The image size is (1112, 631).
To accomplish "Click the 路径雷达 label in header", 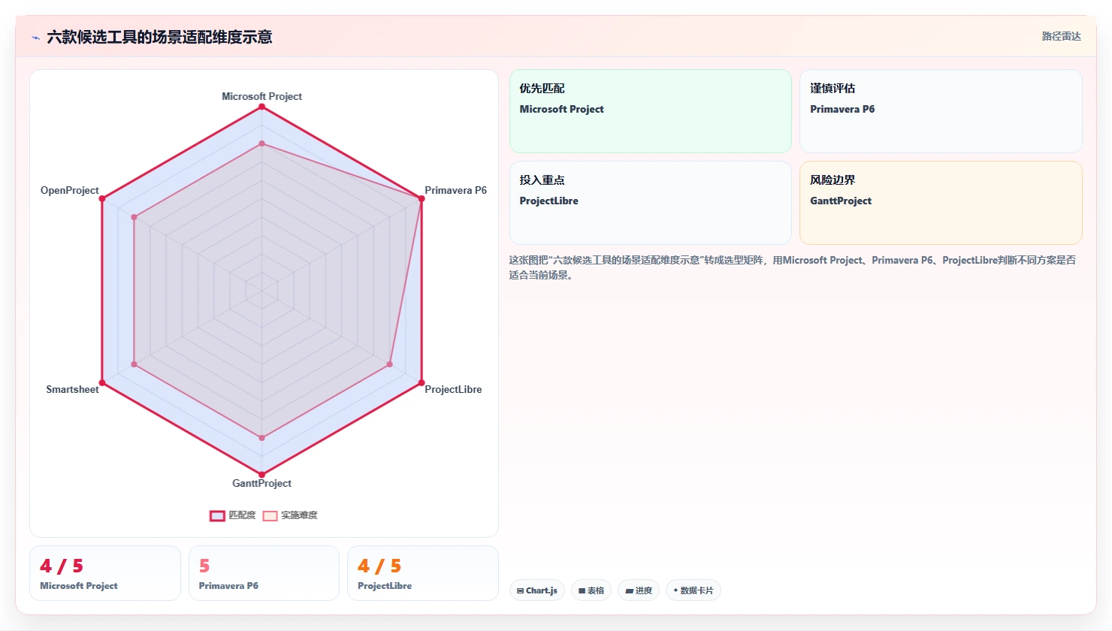I will pos(1061,36).
